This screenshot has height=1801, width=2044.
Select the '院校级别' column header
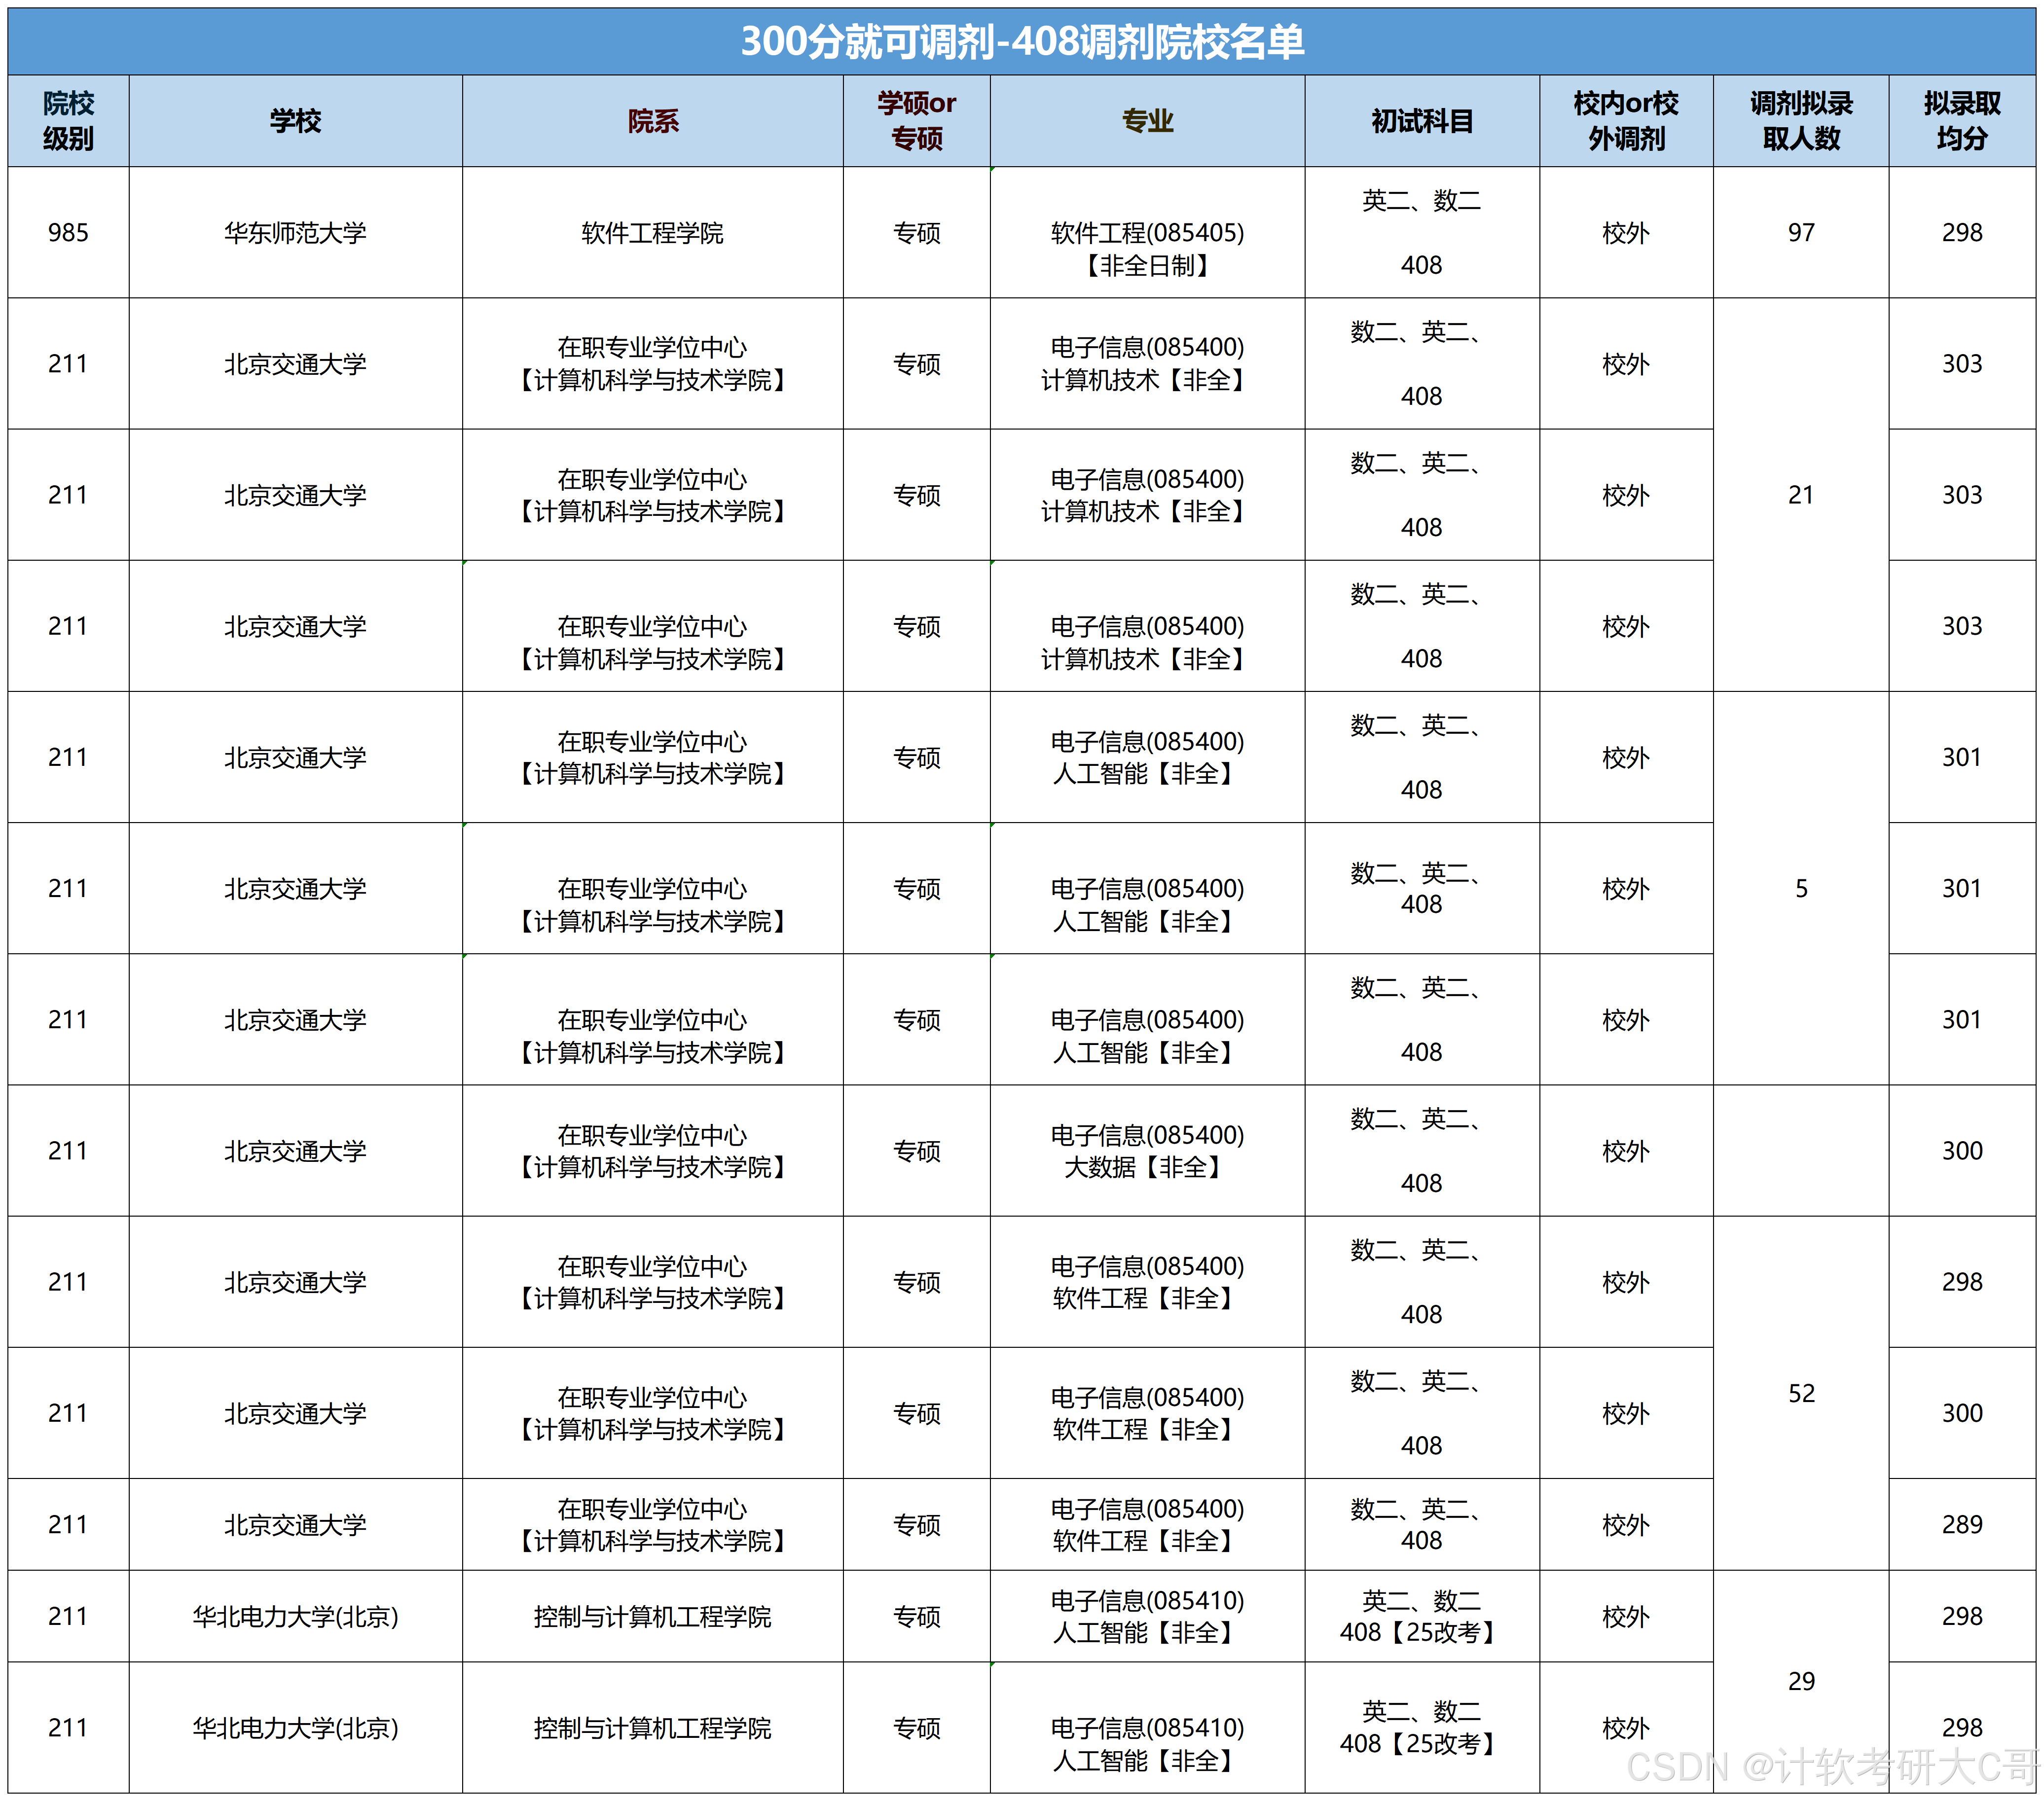(x=68, y=121)
